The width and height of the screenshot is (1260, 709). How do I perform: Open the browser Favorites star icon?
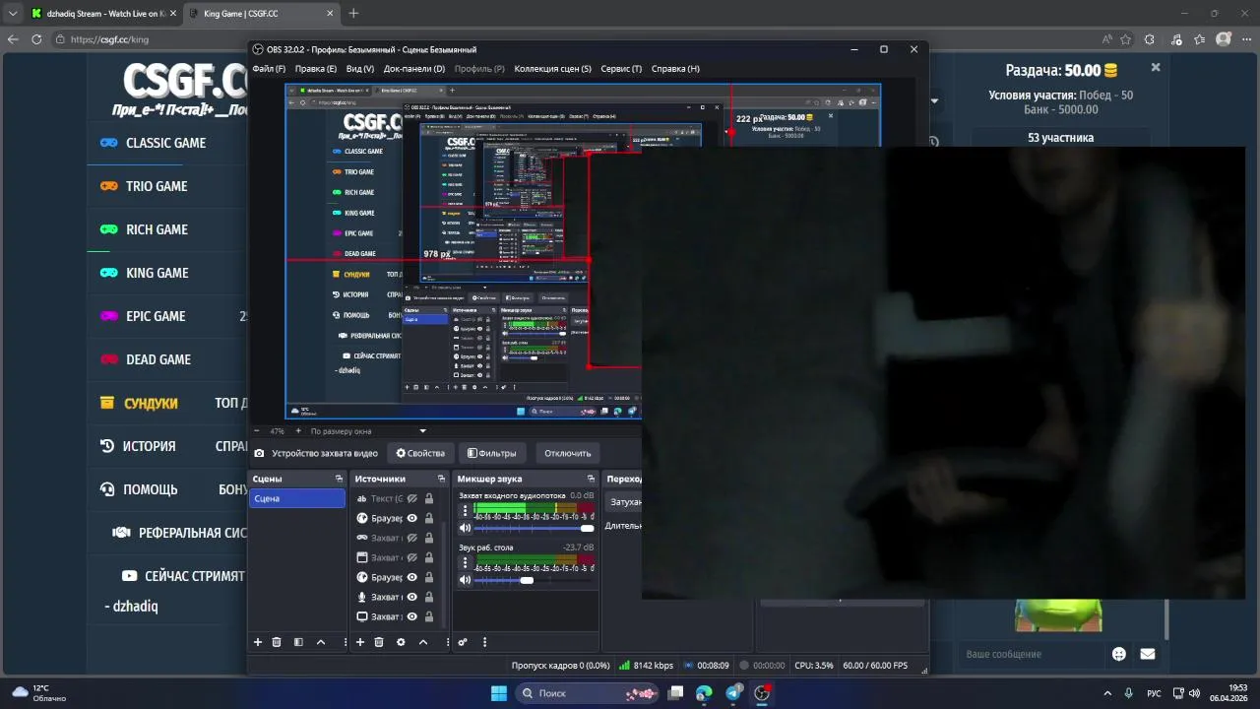pyautogui.click(x=1200, y=39)
